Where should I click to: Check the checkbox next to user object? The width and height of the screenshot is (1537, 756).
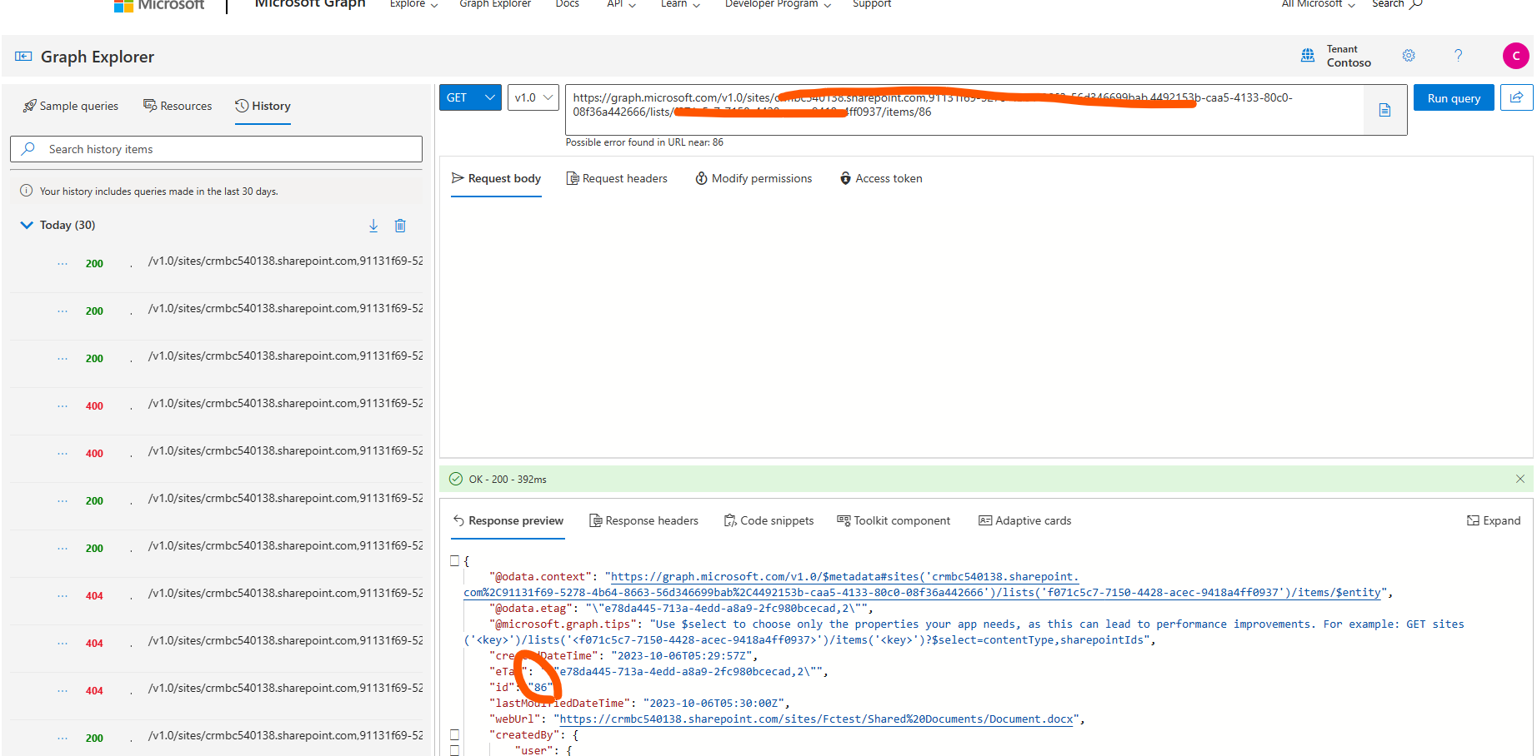click(454, 749)
